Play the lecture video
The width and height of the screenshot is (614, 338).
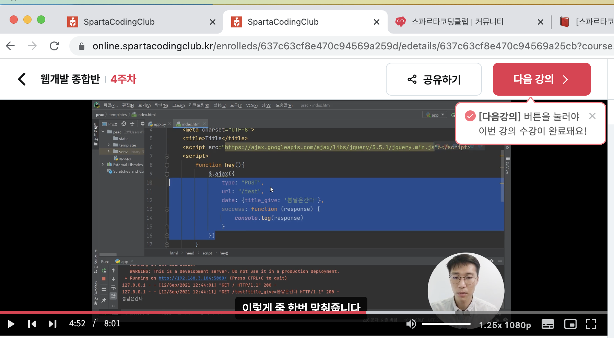click(11, 324)
